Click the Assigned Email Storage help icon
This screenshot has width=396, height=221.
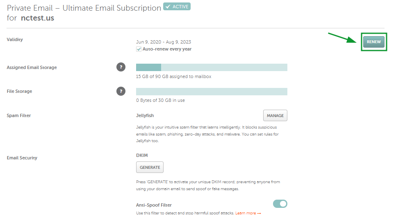pos(121,67)
